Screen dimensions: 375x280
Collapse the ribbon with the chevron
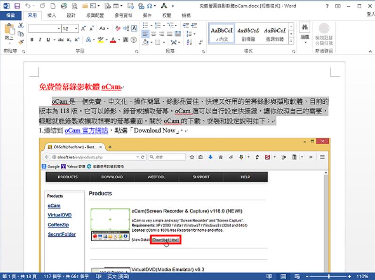pos(370,51)
